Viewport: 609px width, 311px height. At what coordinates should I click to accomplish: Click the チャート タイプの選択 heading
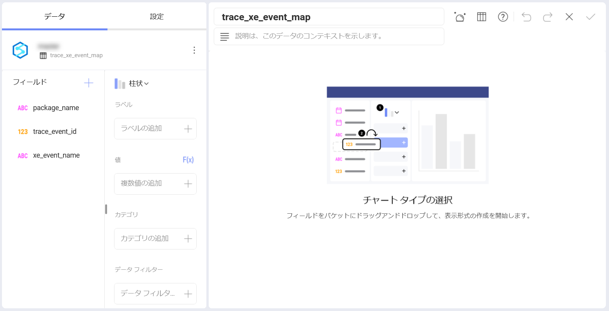[x=408, y=200]
